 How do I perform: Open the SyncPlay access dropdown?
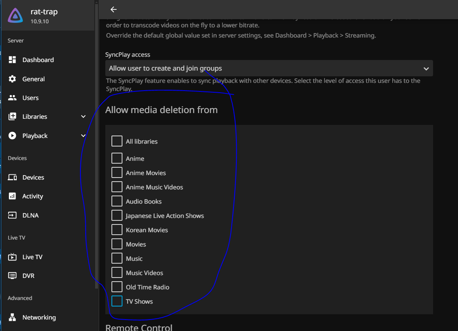point(269,69)
